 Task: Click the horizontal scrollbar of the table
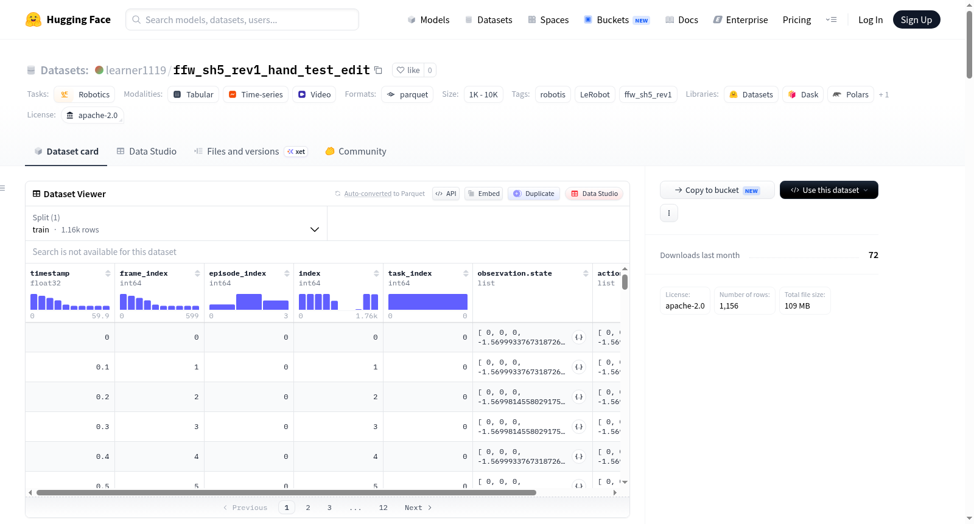pyautogui.click(x=286, y=492)
